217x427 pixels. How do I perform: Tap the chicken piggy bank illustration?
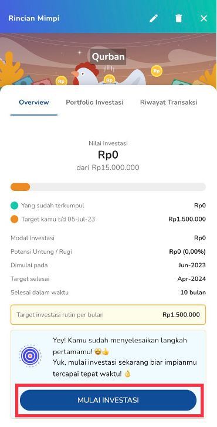coord(108,74)
